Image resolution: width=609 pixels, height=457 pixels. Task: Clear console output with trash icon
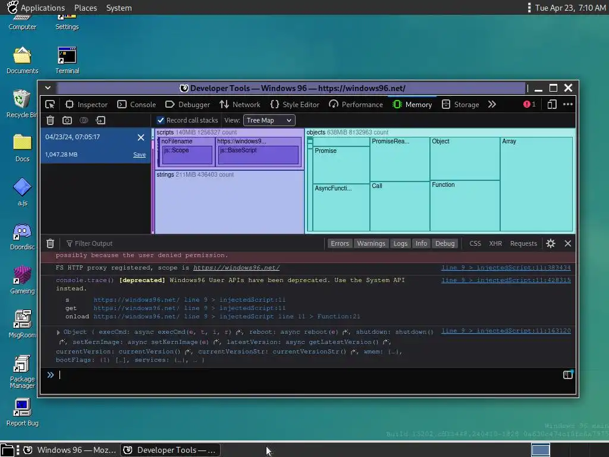(x=50, y=243)
